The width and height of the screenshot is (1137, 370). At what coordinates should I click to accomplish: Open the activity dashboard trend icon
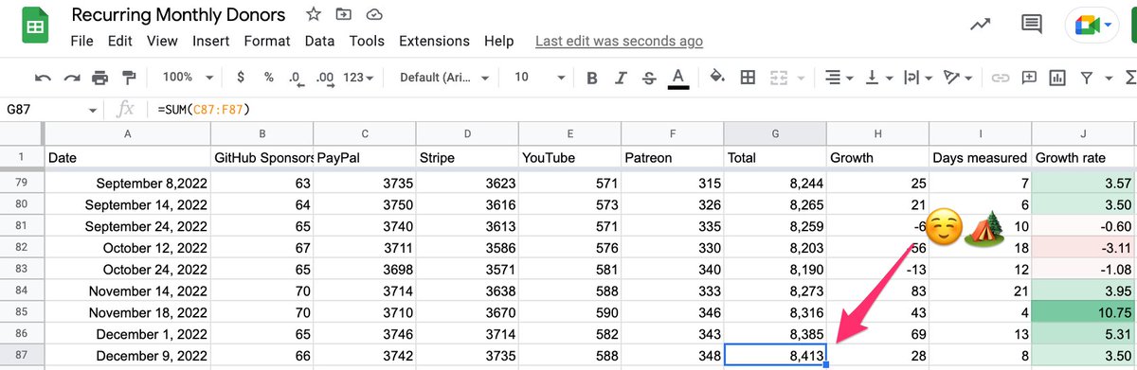pos(981,26)
